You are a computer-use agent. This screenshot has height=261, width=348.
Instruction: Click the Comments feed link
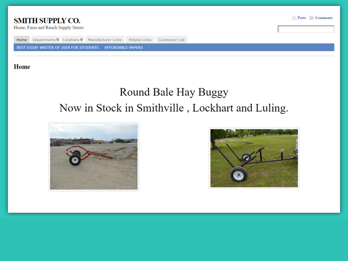coord(324,18)
